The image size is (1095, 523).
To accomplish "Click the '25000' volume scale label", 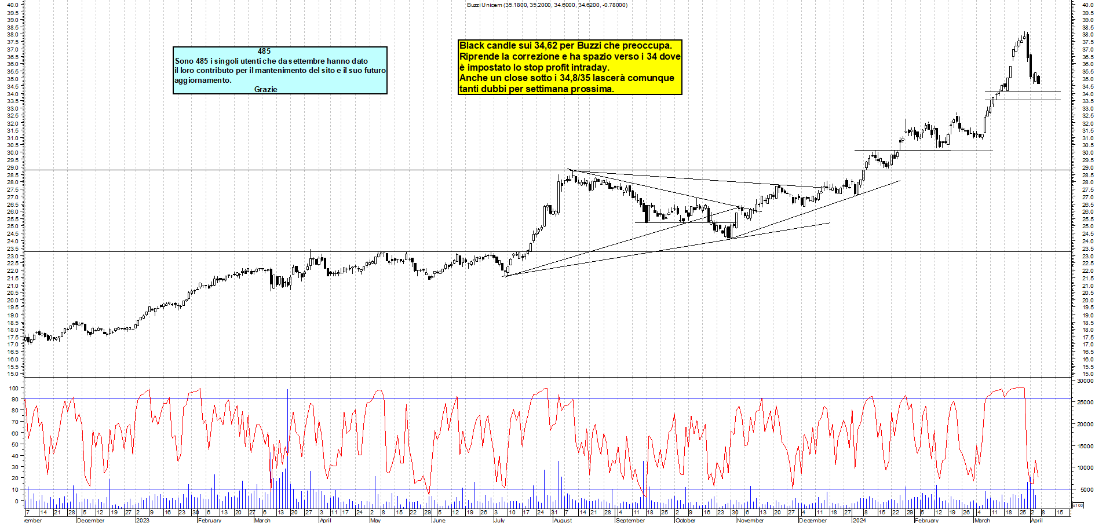I will (1085, 402).
